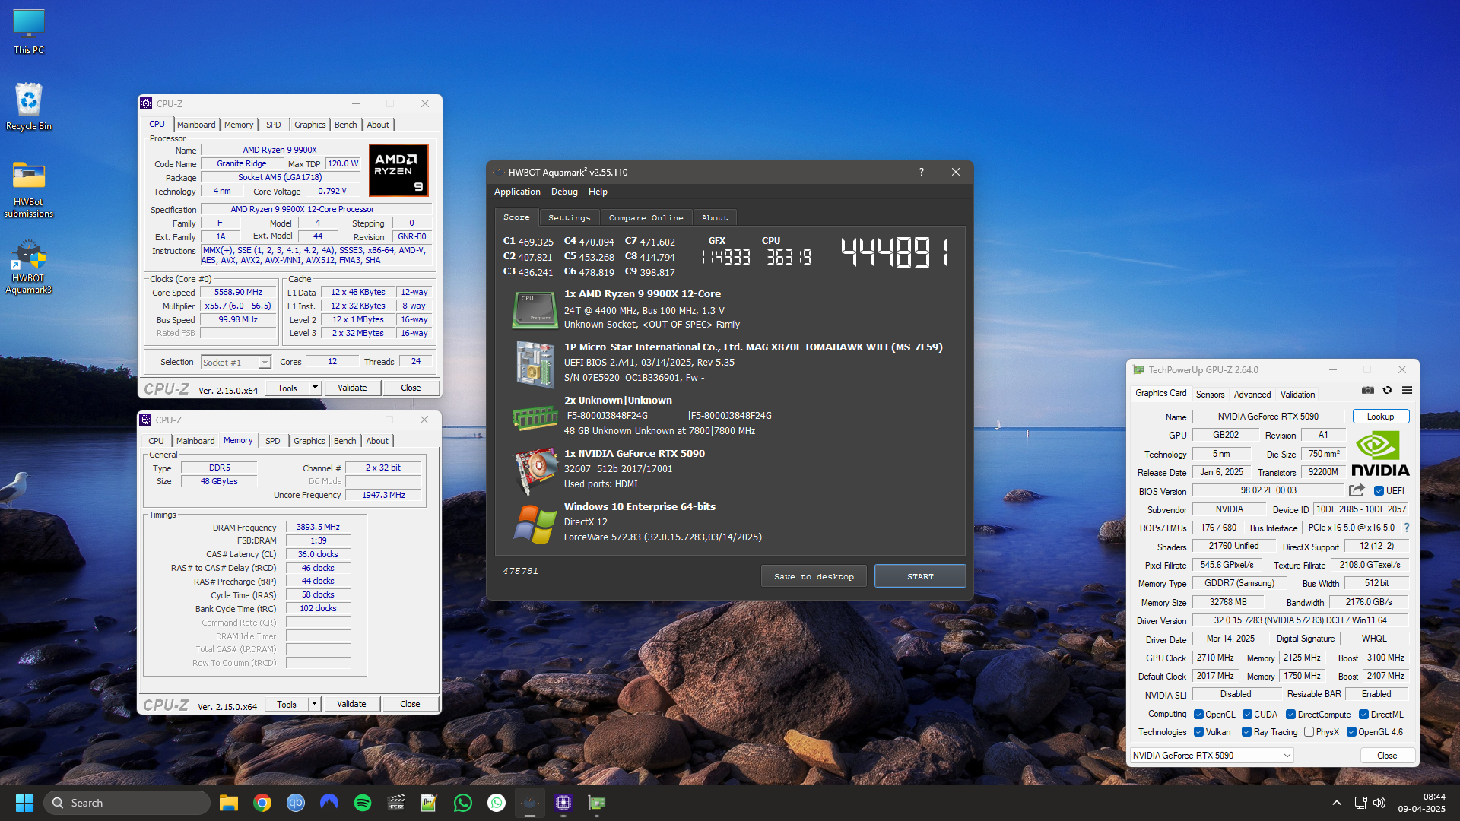This screenshot has height=821, width=1460.
Task: Click the motherboard icon in Aquamark
Action: 535,364
